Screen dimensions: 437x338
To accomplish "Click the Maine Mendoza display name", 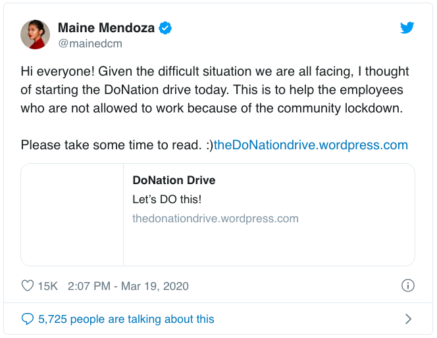I will click(107, 28).
